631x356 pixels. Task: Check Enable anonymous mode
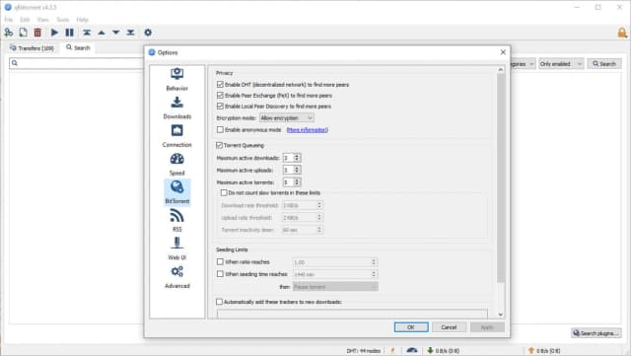click(x=220, y=129)
